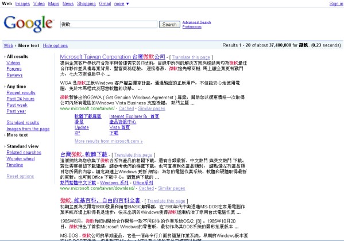Open Microsoft Taiwan Corporation result title
Viewport: 344px width, 241px height.
113,57
